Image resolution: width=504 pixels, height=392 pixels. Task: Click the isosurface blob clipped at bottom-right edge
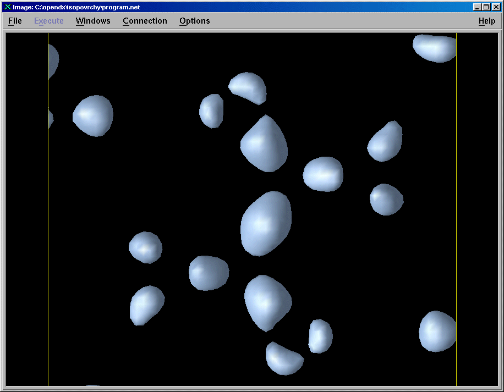pos(438,331)
